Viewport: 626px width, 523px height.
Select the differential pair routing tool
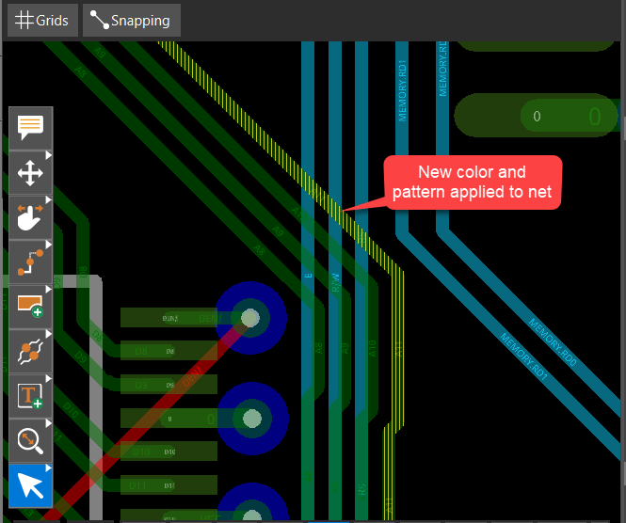31,352
